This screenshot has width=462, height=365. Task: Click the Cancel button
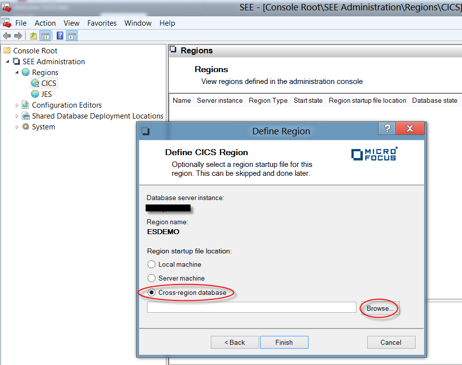(x=391, y=342)
